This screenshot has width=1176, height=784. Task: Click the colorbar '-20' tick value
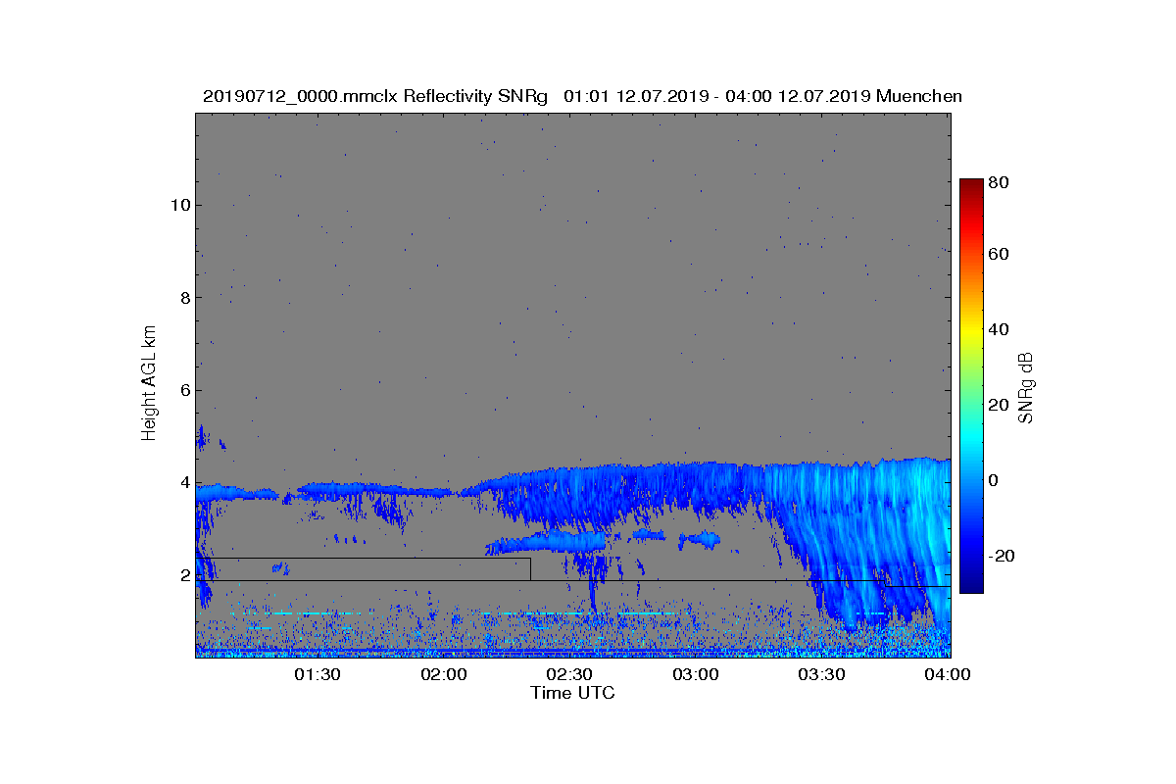[1002, 556]
